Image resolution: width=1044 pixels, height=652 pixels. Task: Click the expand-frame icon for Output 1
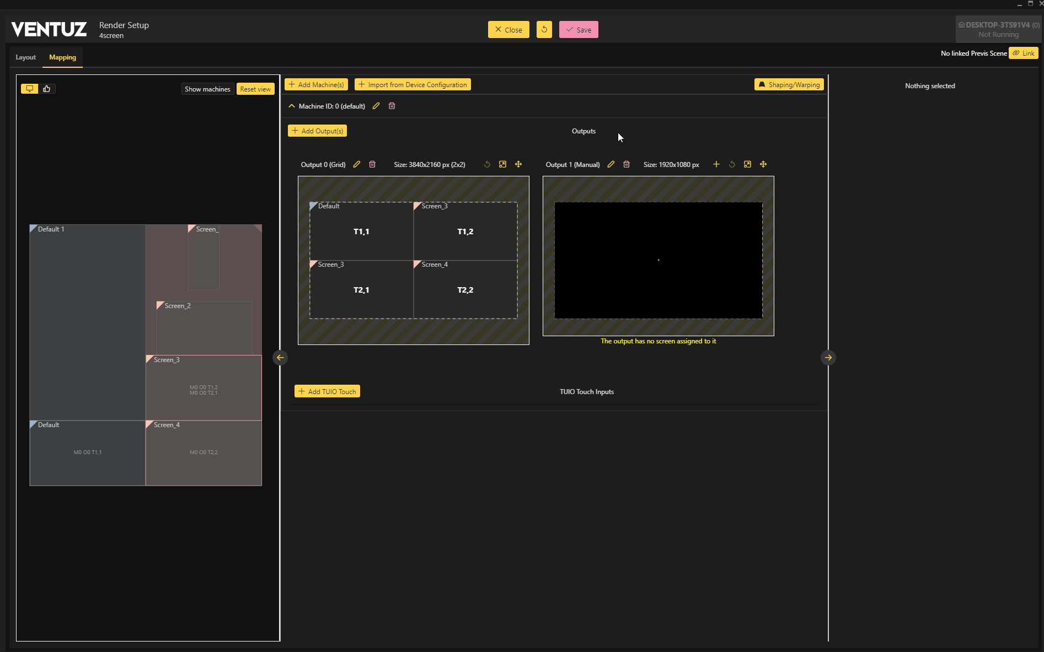click(747, 164)
